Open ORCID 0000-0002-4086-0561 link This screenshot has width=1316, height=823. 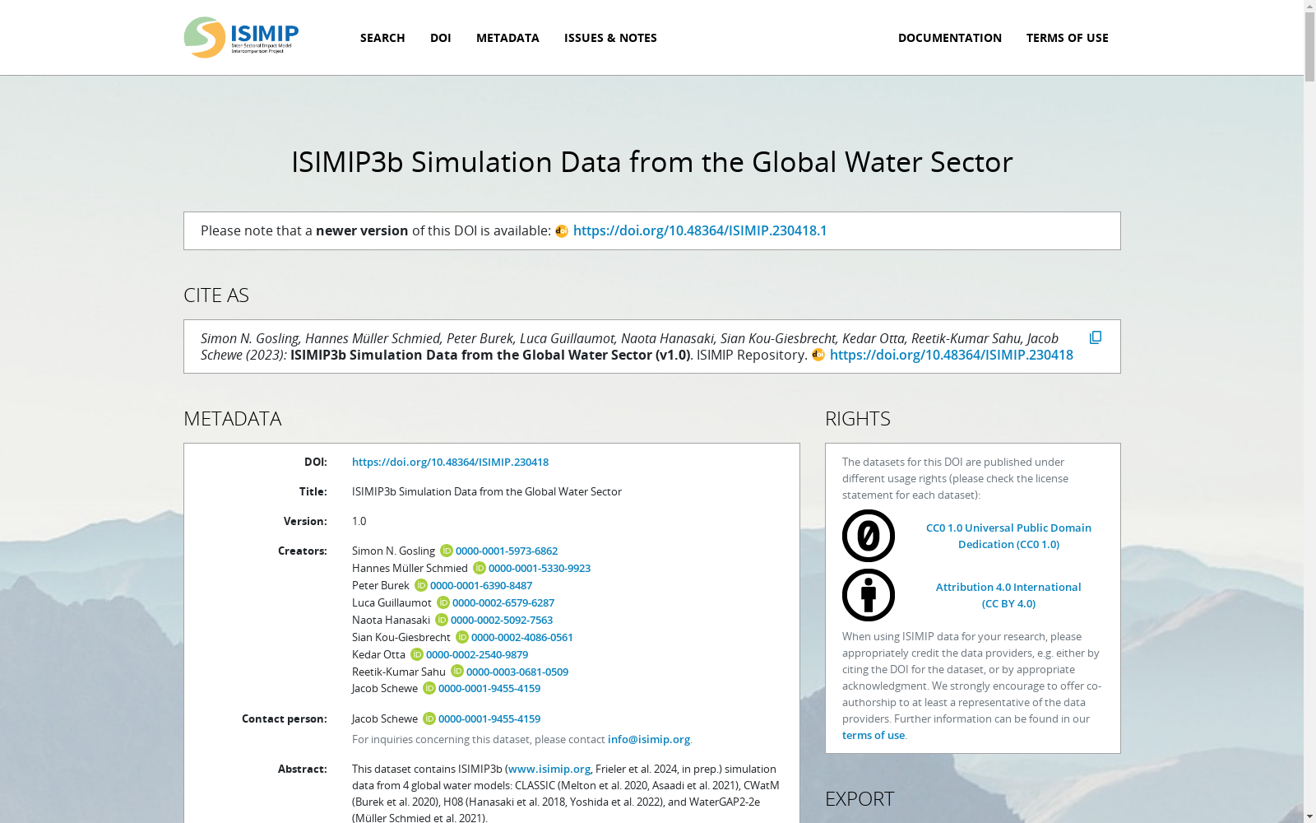coord(522,637)
